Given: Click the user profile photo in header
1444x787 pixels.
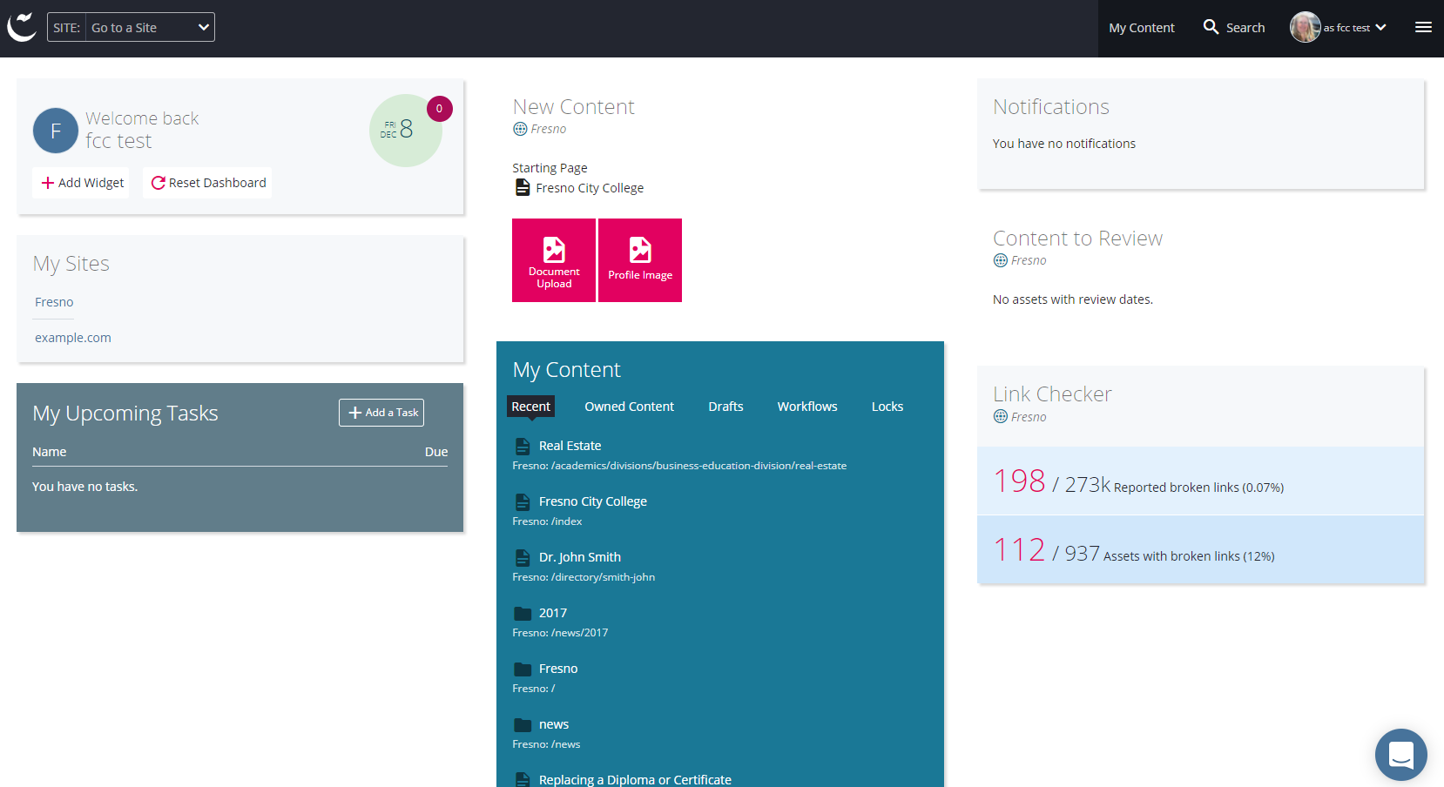Looking at the screenshot, I should click(x=1305, y=27).
